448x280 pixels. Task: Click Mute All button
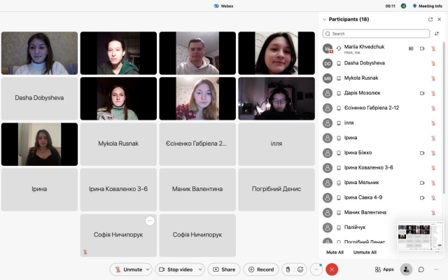(x=335, y=252)
